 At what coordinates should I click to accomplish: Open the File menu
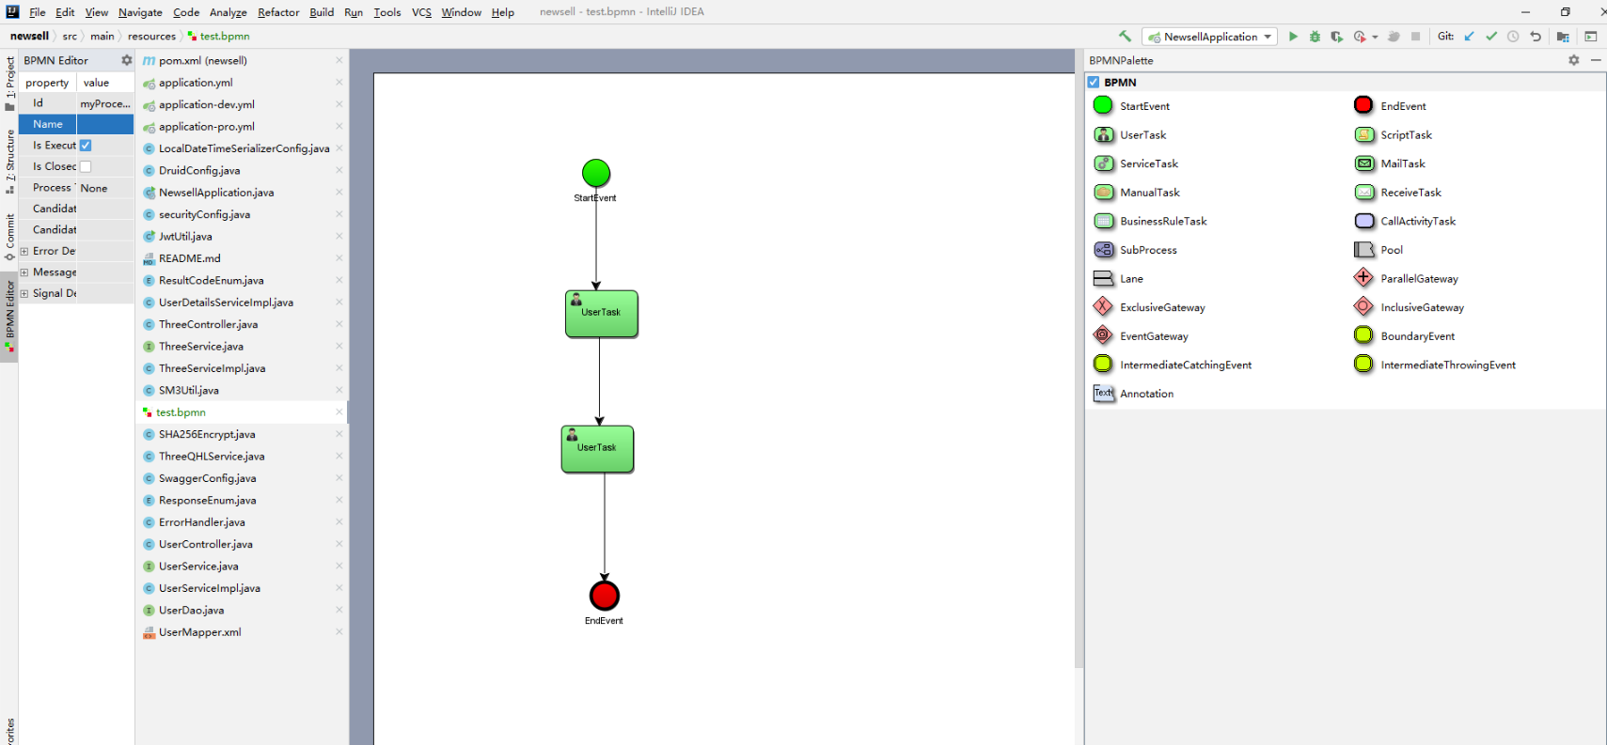click(38, 12)
